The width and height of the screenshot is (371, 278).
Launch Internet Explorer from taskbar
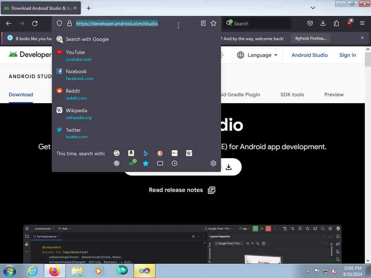(x=32, y=271)
